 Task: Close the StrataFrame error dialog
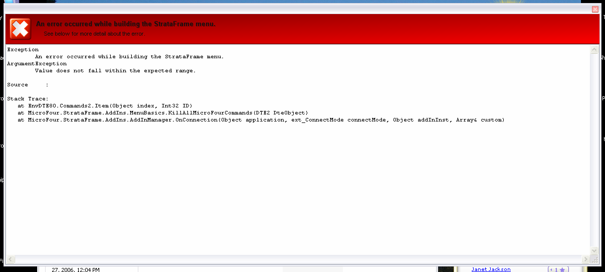[x=595, y=9]
